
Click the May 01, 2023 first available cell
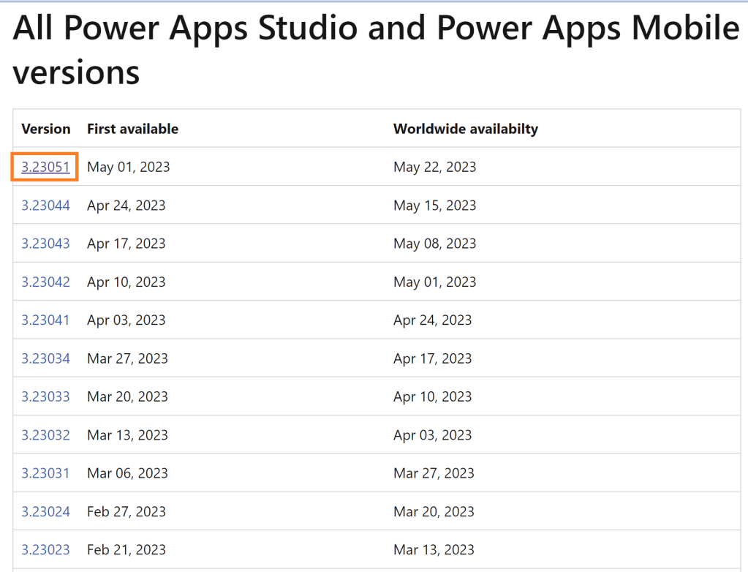[128, 167]
